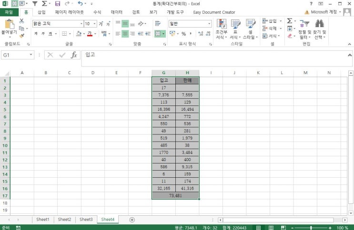Click the Undo arrow in quick access toolbar
The height and width of the screenshot is (230, 354).
pyautogui.click(x=80, y=4)
